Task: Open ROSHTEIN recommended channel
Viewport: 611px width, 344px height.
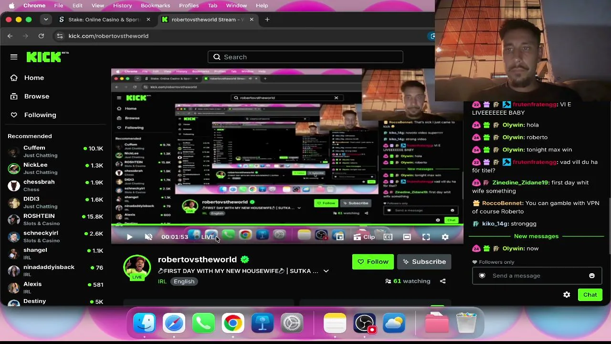Action: (x=55, y=220)
